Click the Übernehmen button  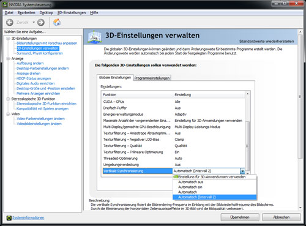click(x=240, y=217)
